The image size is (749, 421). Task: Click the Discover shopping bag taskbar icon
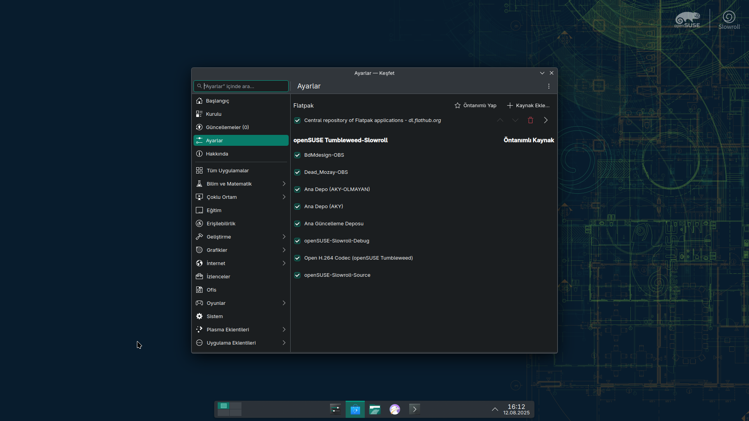pos(355,409)
